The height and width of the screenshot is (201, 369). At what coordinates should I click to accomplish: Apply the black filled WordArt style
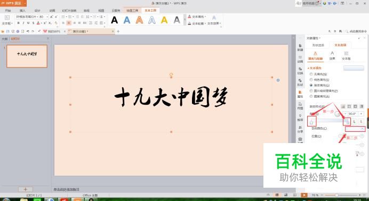114,20
